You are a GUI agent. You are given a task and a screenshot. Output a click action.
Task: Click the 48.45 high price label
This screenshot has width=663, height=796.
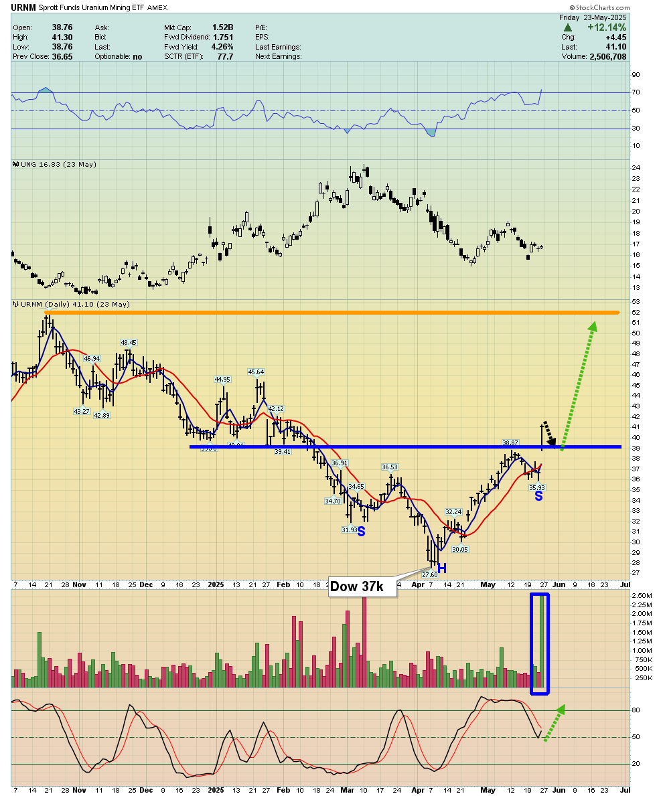pos(129,343)
